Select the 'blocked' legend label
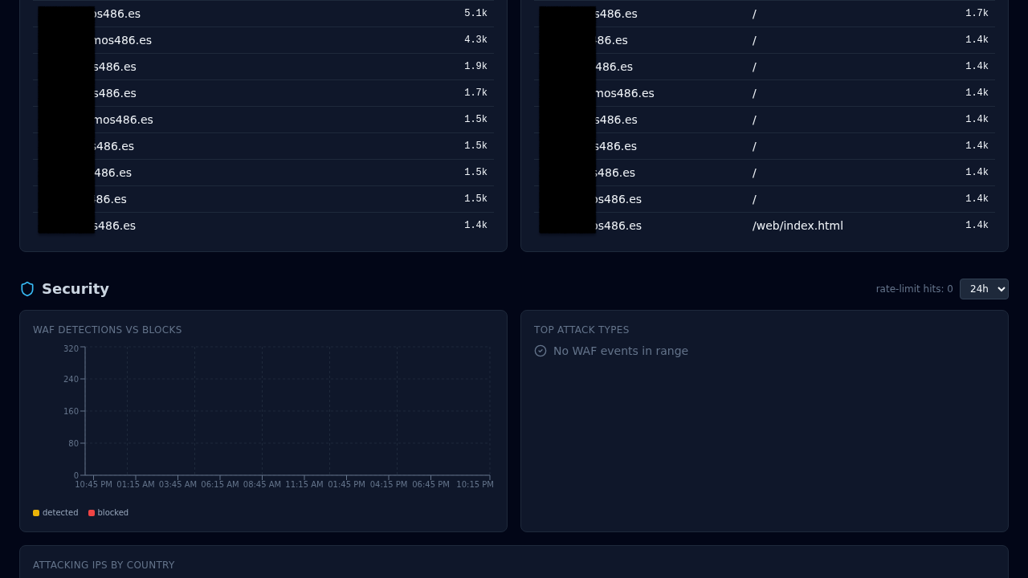The image size is (1028, 578). pos(113,513)
